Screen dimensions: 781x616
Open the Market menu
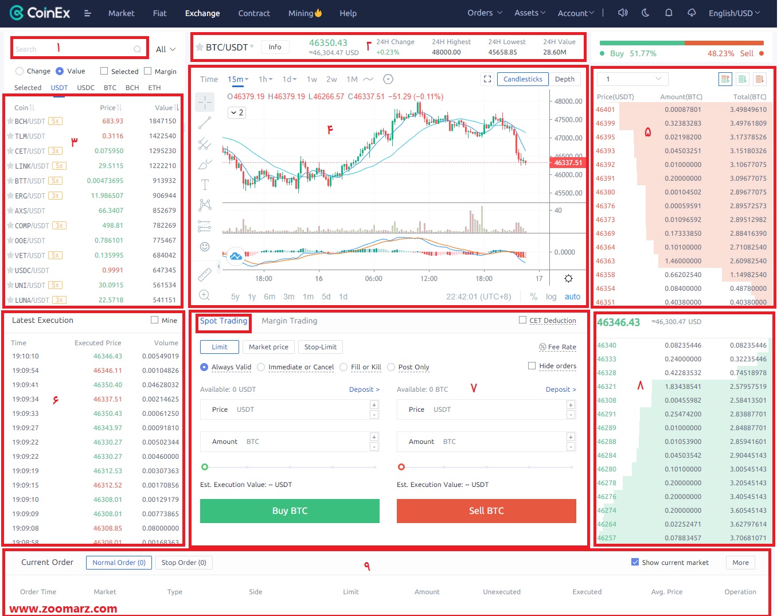click(x=122, y=13)
